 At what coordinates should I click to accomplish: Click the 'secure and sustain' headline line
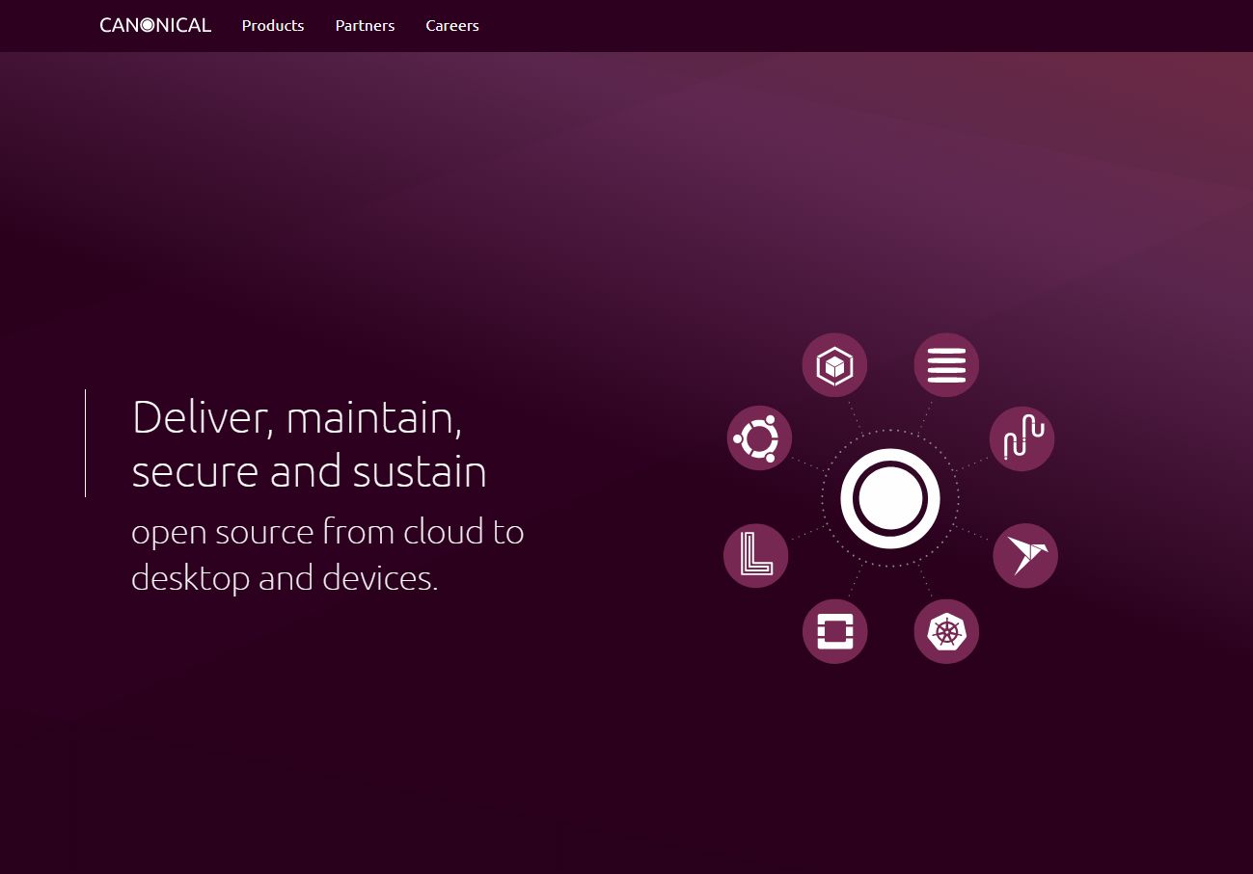[x=309, y=472]
